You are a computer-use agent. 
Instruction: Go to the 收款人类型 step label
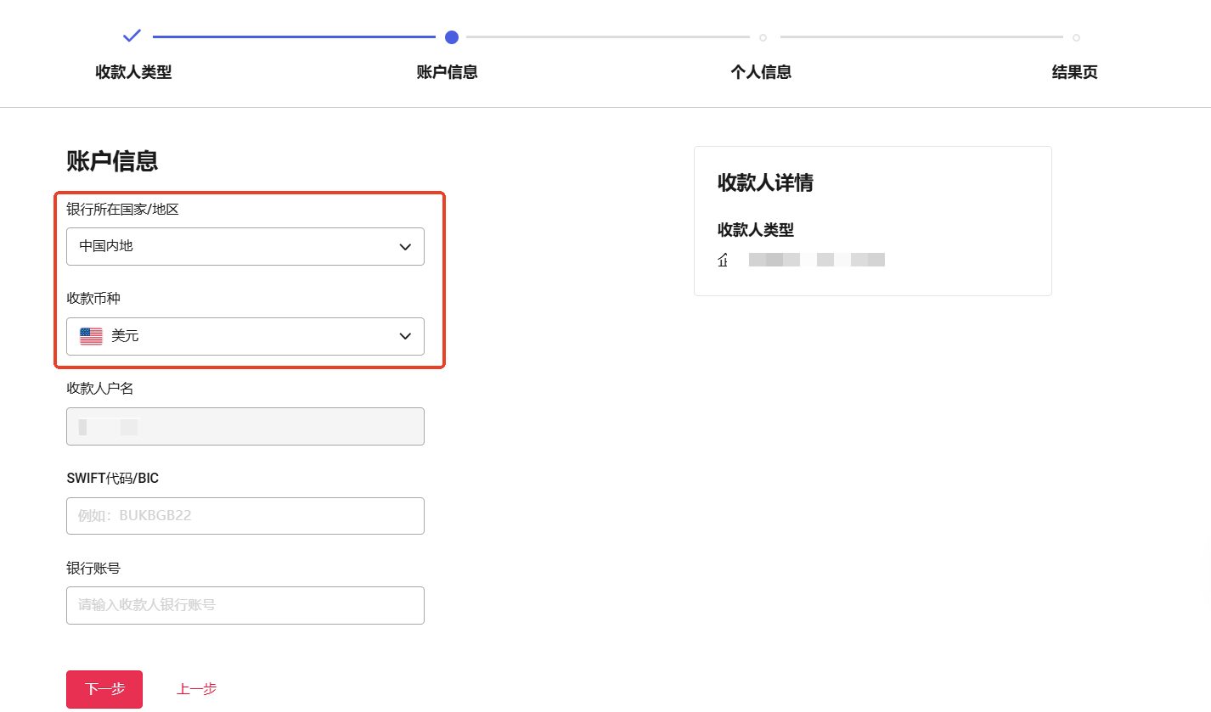click(x=133, y=72)
